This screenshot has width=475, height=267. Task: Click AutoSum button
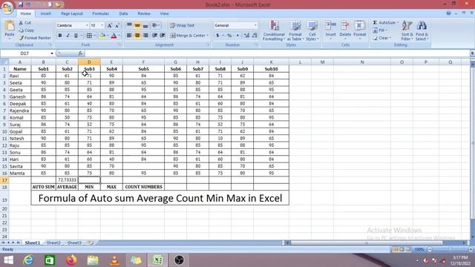[x=384, y=23]
